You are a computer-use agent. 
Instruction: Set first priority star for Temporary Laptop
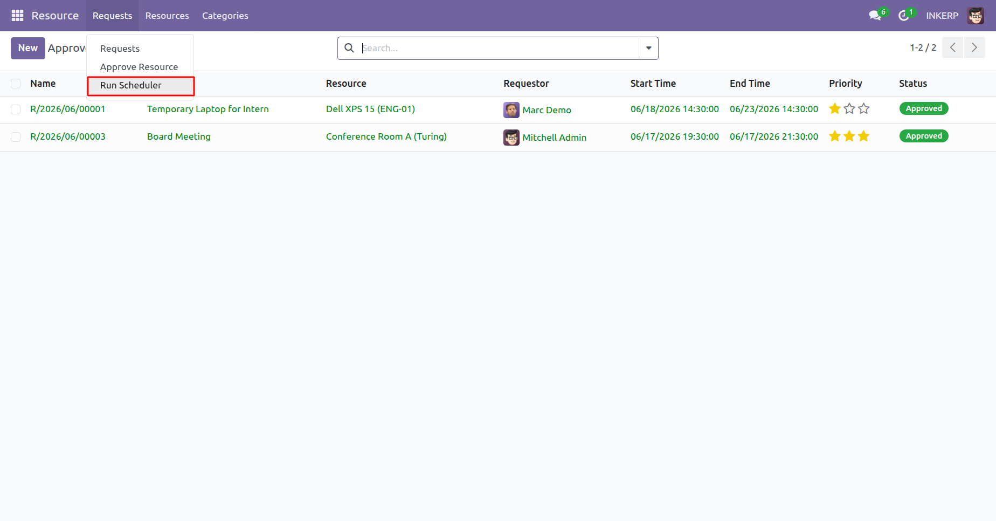835,109
